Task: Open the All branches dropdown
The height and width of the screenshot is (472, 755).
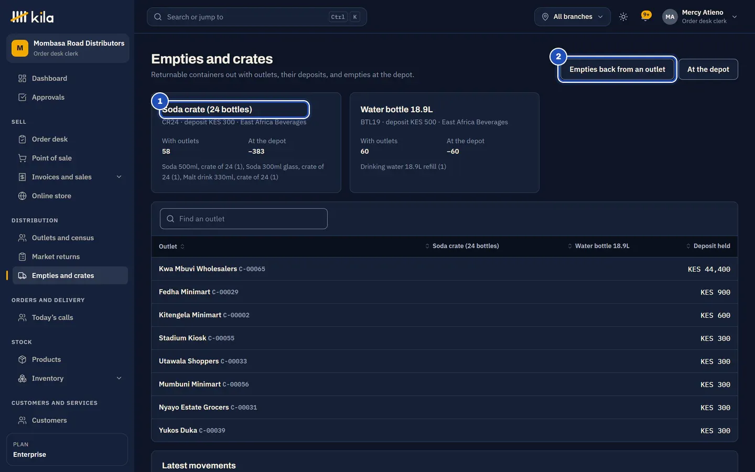Action: coord(573,17)
